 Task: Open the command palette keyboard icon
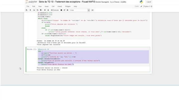(93, 10)
